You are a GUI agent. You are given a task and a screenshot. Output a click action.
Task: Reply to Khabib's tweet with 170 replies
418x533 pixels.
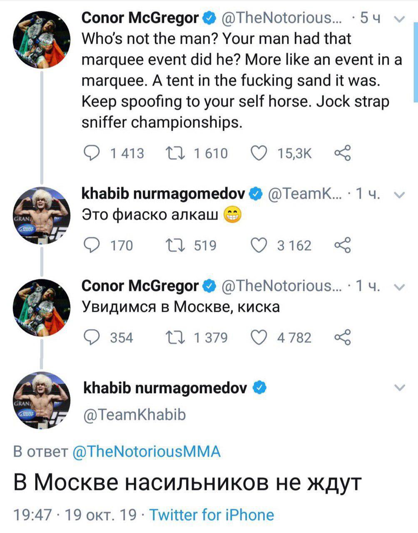tap(91, 245)
